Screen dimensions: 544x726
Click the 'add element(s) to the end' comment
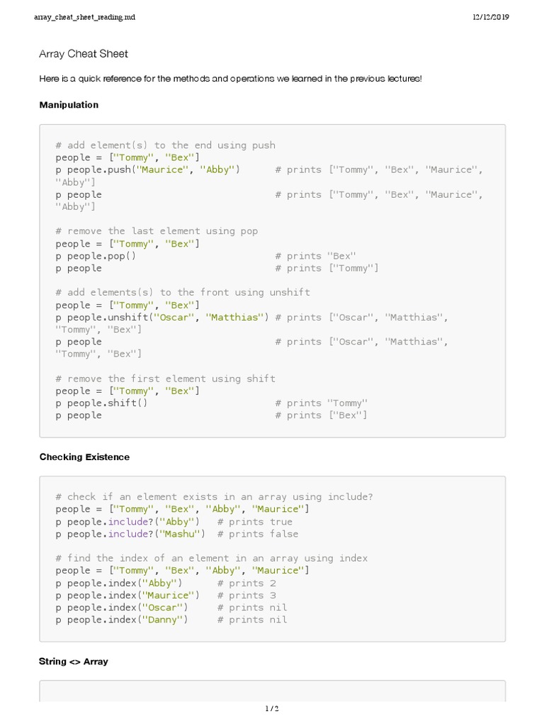(x=166, y=145)
